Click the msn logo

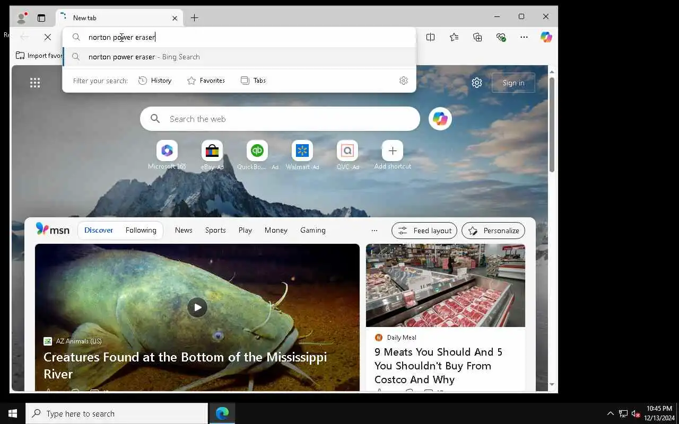[x=53, y=229]
